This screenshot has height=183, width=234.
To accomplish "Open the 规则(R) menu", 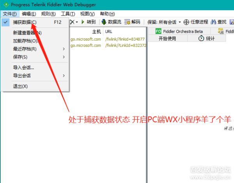I will pyautogui.click(x=48, y=14).
